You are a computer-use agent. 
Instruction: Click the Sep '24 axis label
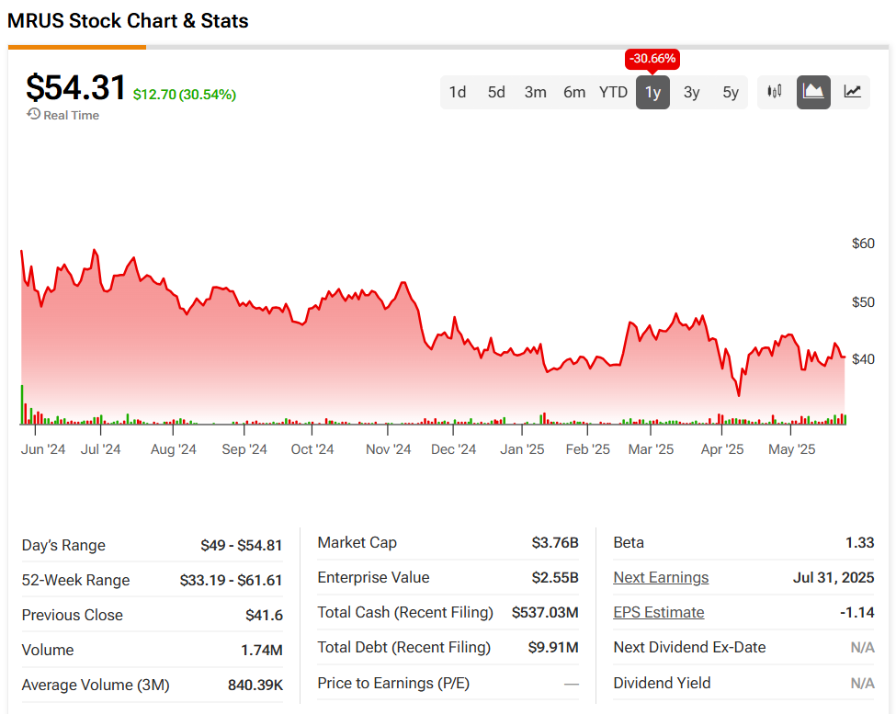click(x=244, y=449)
